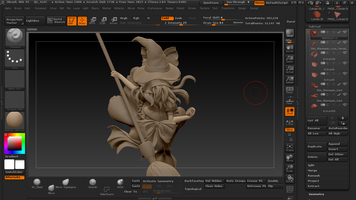This screenshot has height=200, width=356.
Task: Click the right shelf Rotate icon
Action: click(290, 179)
